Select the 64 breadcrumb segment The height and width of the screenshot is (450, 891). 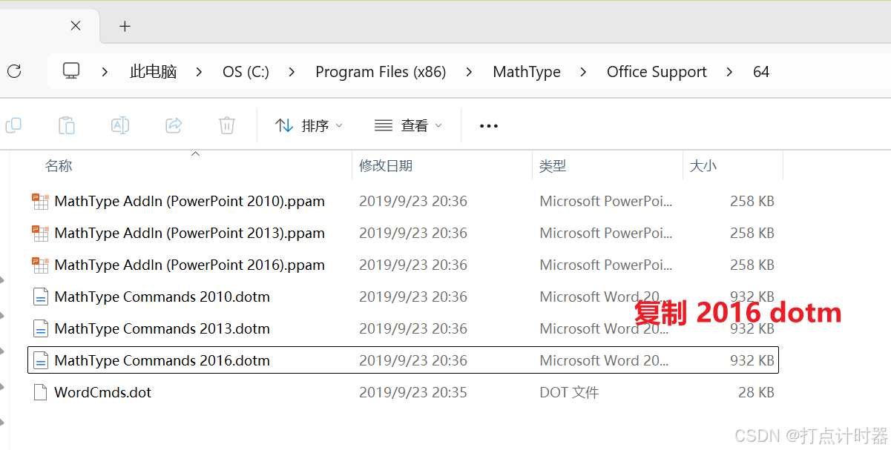(x=761, y=72)
